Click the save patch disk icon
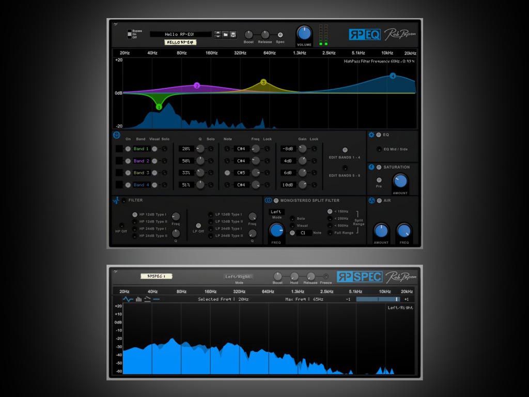The height and width of the screenshot is (397, 529). (x=233, y=35)
